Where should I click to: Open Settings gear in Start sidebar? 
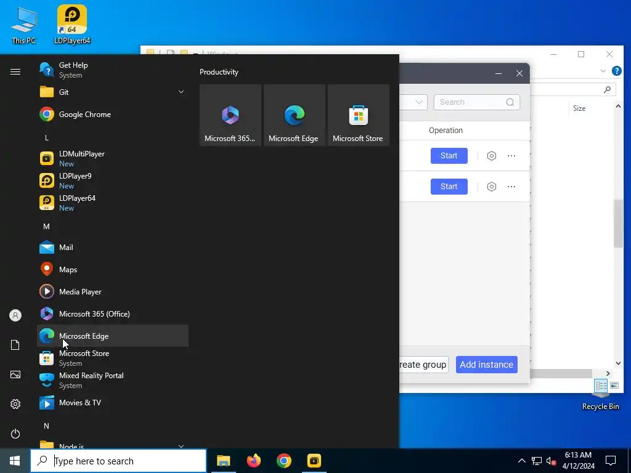15,404
